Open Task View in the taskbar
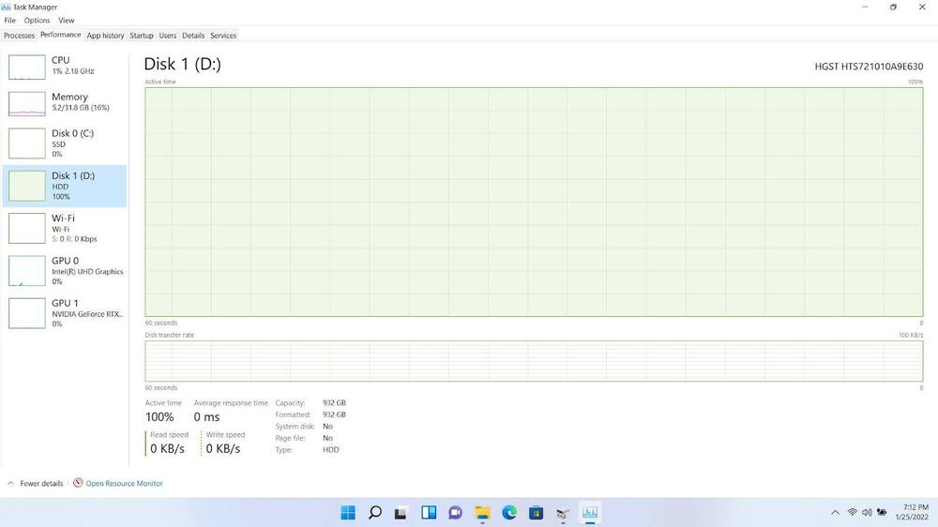The width and height of the screenshot is (938, 527). [x=401, y=513]
